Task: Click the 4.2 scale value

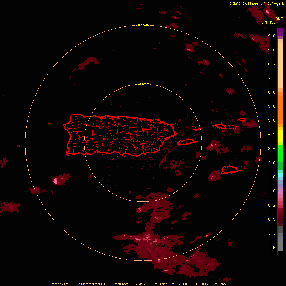Action: pos(272,135)
